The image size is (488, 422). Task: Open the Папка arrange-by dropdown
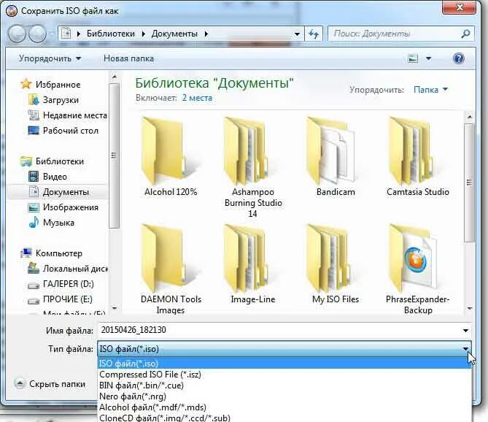tap(430, 90)
